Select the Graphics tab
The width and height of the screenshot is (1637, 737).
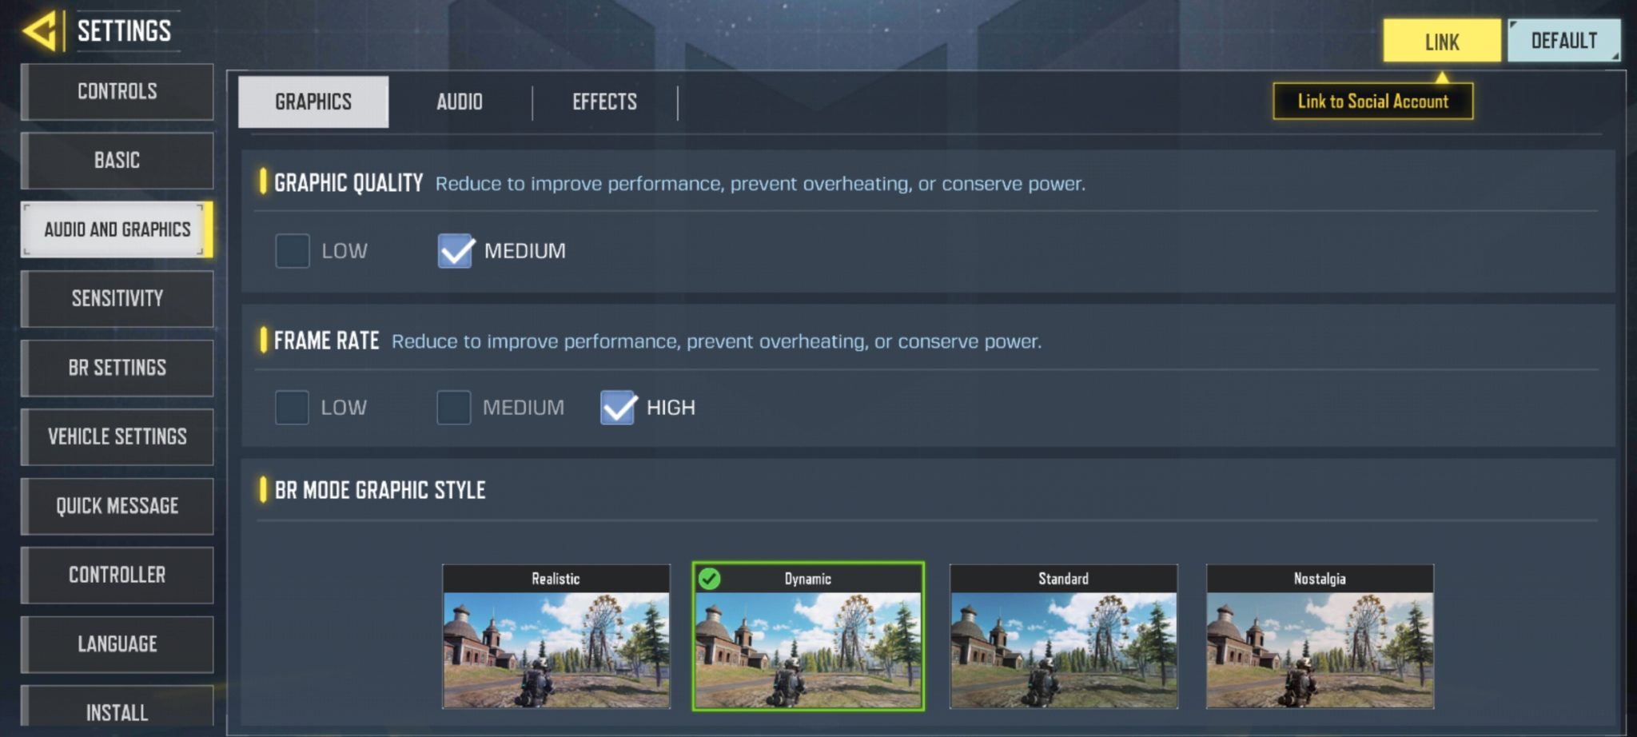[313, 102]
